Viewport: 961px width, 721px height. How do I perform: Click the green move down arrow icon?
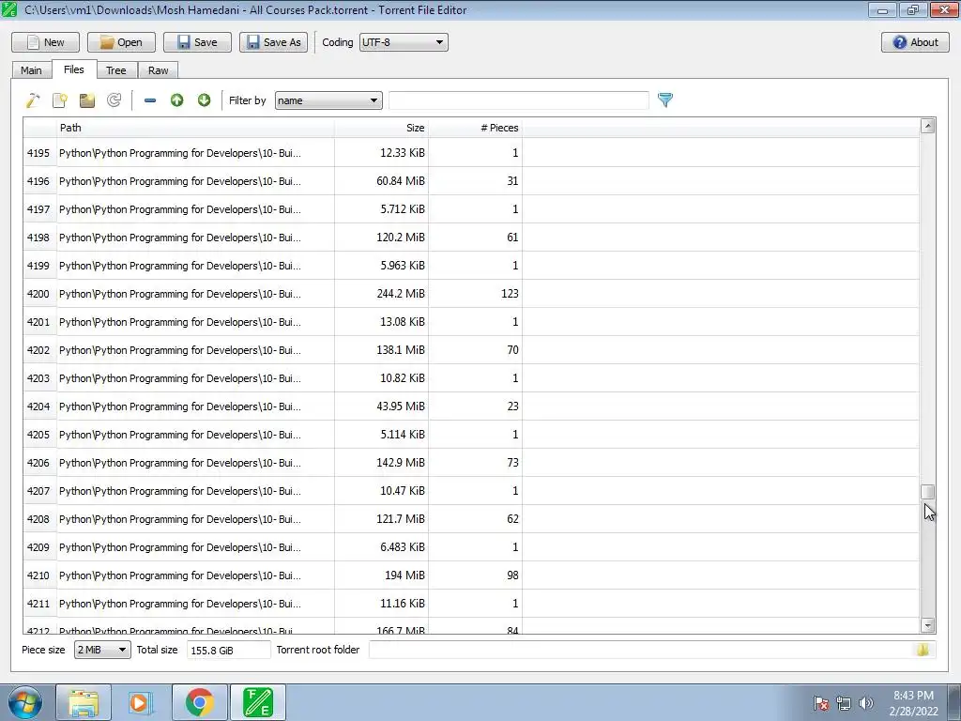pyautogui.click(x=204, y=100)
